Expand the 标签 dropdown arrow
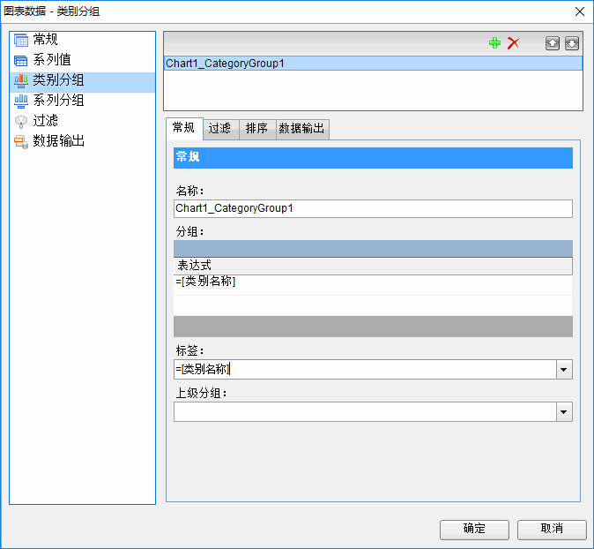 tap(564, 370)
